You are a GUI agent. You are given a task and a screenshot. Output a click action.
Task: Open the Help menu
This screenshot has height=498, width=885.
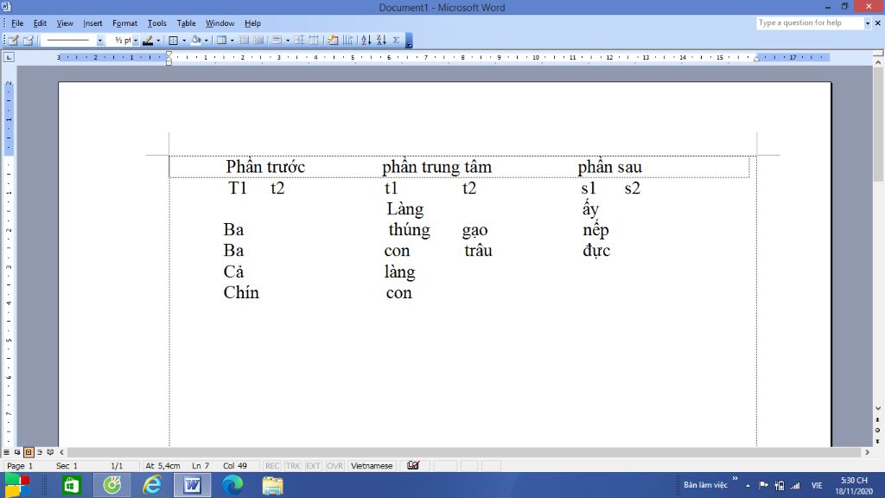pos(252,23)
